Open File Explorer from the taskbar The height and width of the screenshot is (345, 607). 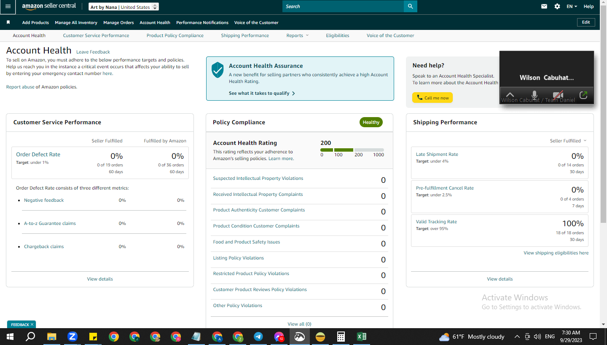click(51, 337)
